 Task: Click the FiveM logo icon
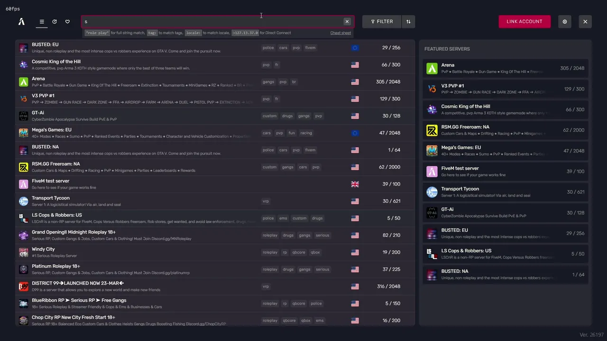tap(21, 21)
